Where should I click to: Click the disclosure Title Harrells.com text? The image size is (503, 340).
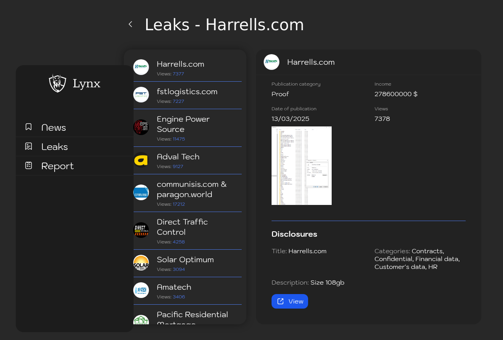307,251
